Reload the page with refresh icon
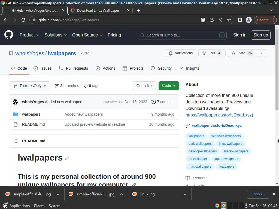The height and width of the screenshot is (209, 279). [23, 20]
